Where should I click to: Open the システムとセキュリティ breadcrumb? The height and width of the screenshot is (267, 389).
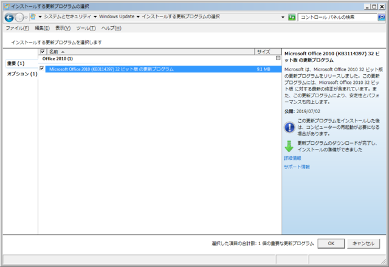(x=67, y=16)
